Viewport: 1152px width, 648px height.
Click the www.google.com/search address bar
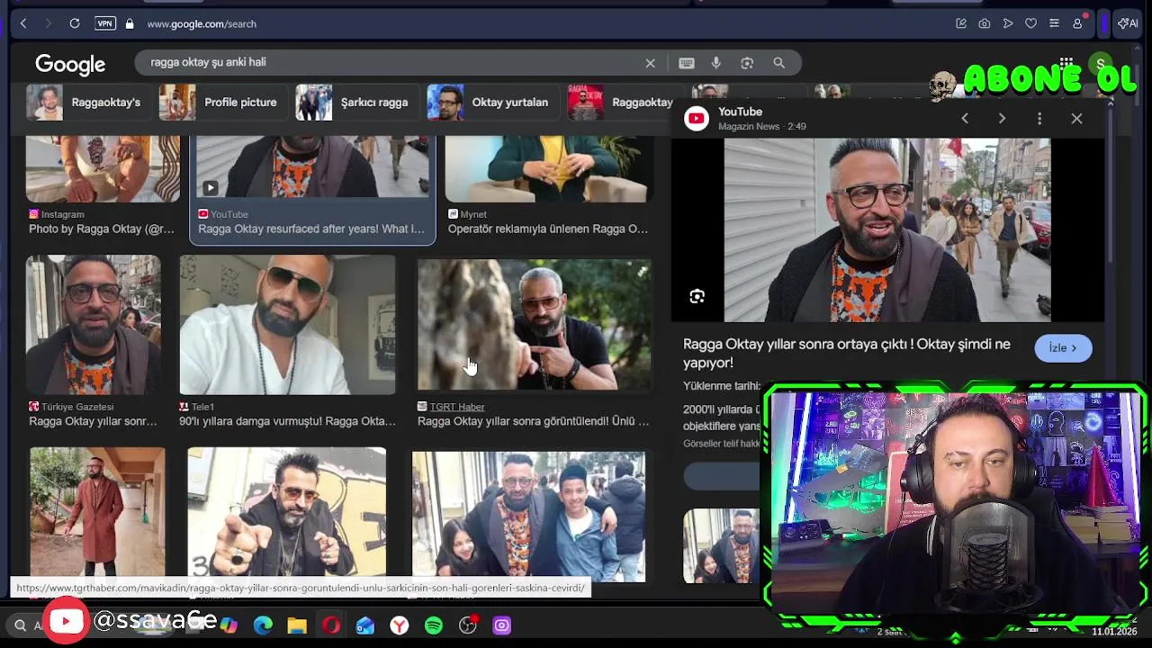tap(202, 23)
